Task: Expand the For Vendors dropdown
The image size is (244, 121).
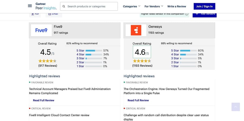Action: 154,6
